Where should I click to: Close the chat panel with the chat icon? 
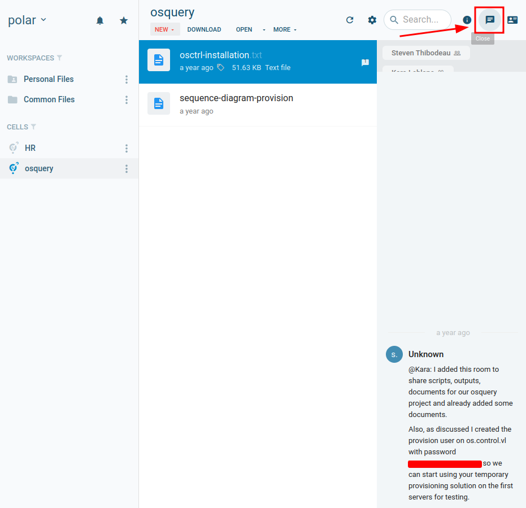pyautogui.click(x=490, y=20)
